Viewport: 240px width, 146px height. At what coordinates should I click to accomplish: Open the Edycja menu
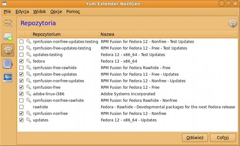point(22,12)
